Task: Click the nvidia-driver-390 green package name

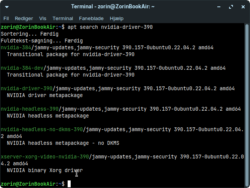Action: (x=27, y=88)
